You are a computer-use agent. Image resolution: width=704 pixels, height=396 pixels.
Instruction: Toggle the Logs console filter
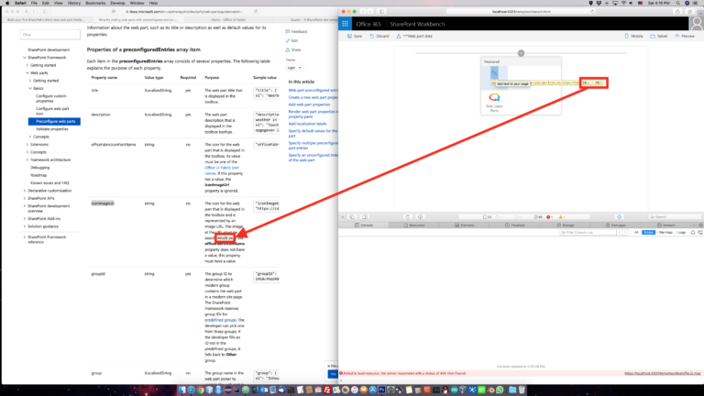(681, 232)
